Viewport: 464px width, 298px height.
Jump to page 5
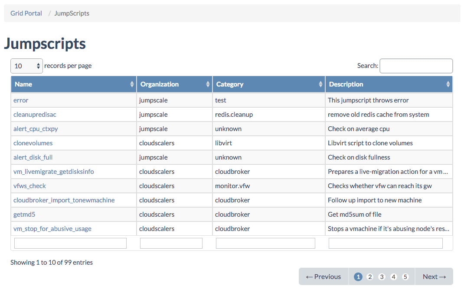pyautogui.click(x=405, y=277)
